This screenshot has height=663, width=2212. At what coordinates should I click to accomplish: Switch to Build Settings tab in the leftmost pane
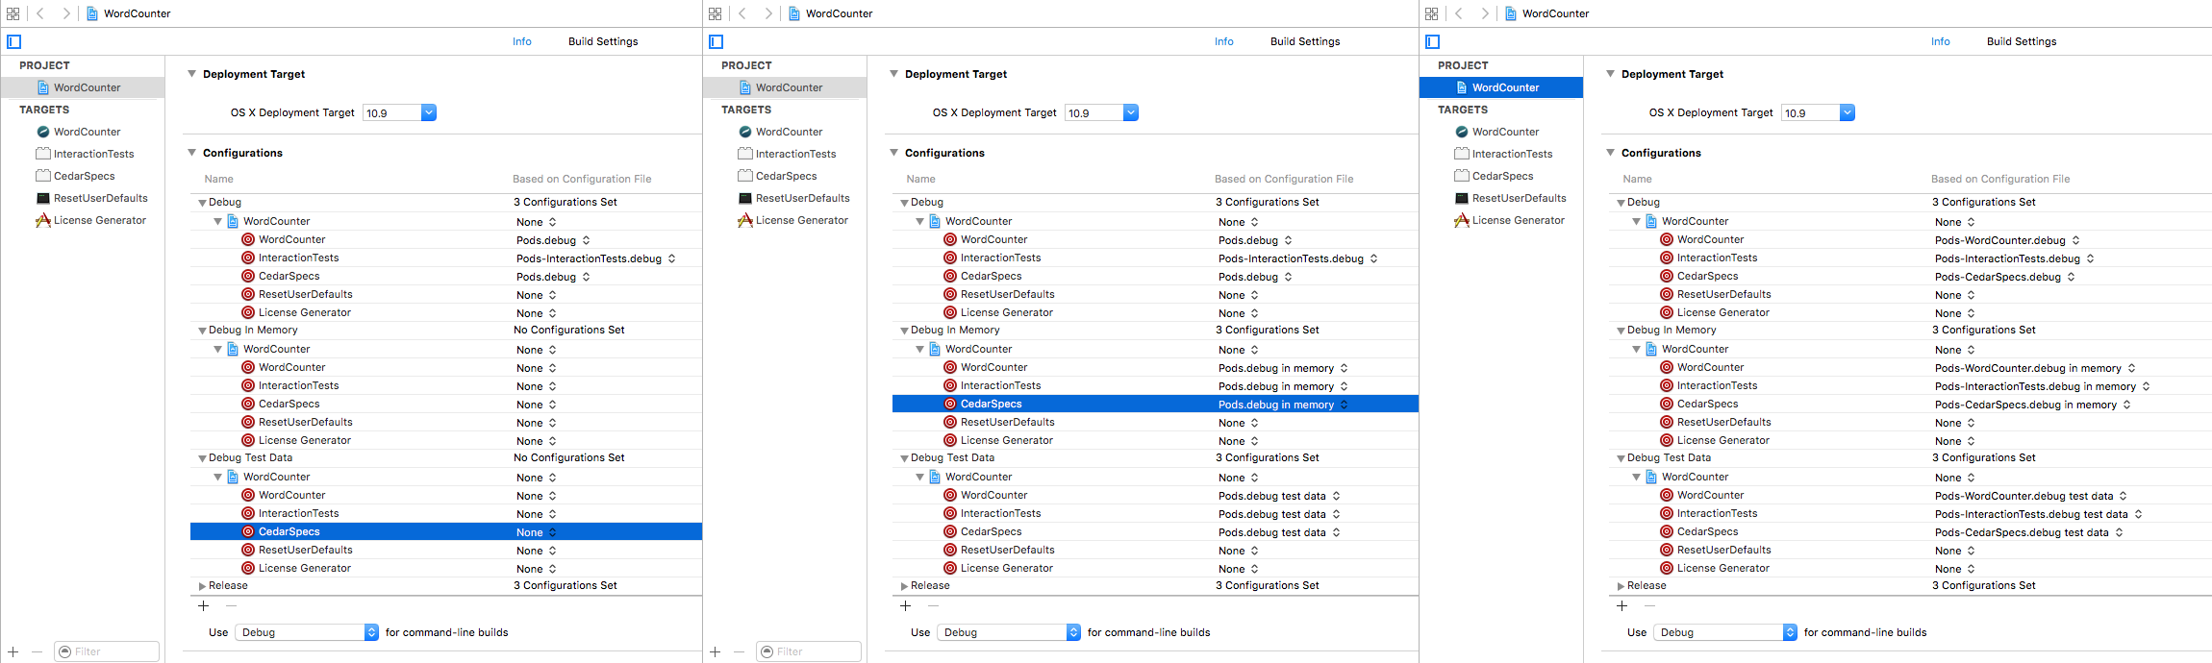coord(603,41)
